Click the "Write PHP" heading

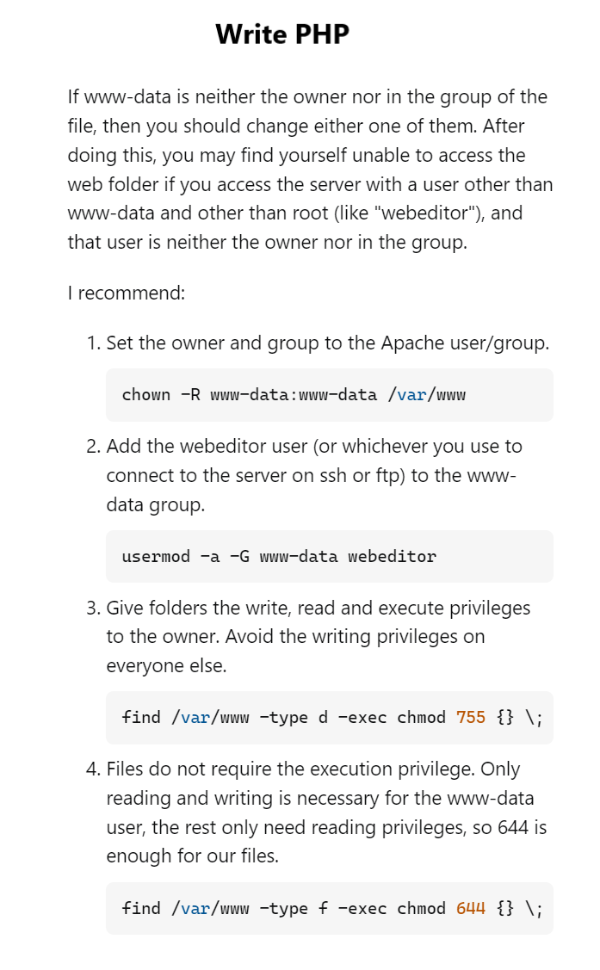[x=282, y=34]
